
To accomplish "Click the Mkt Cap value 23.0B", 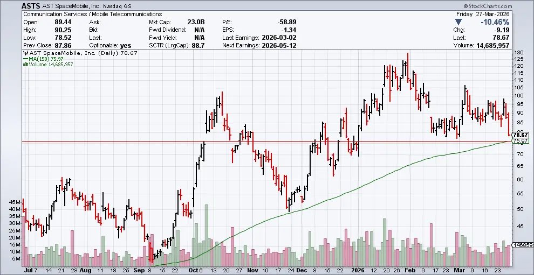I will tap(196, 22).
